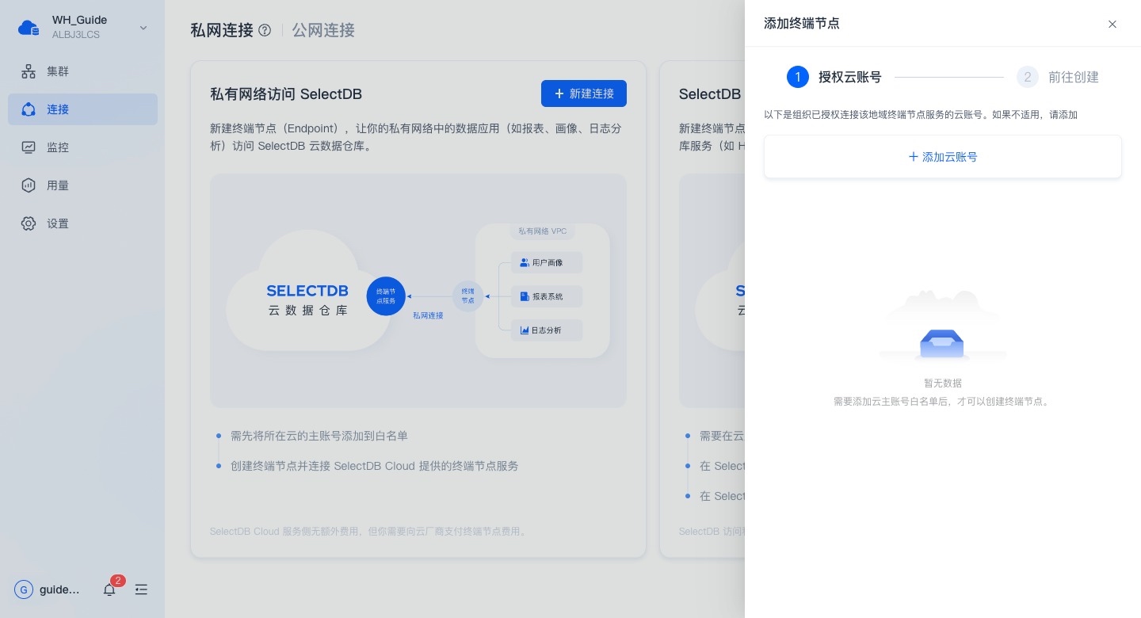Select step 2 前往创建
The image size is (1141, 618).
point(1058,77)
